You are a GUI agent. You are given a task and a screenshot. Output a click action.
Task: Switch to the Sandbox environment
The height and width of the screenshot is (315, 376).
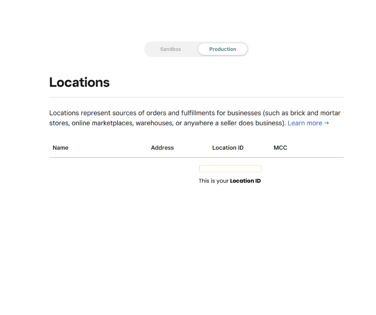coord(170,49)
